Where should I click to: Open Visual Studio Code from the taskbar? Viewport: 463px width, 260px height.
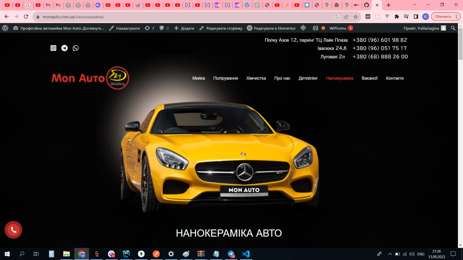point(246,254)
